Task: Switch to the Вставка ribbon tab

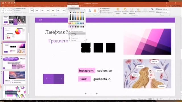Action: point(16,6)
